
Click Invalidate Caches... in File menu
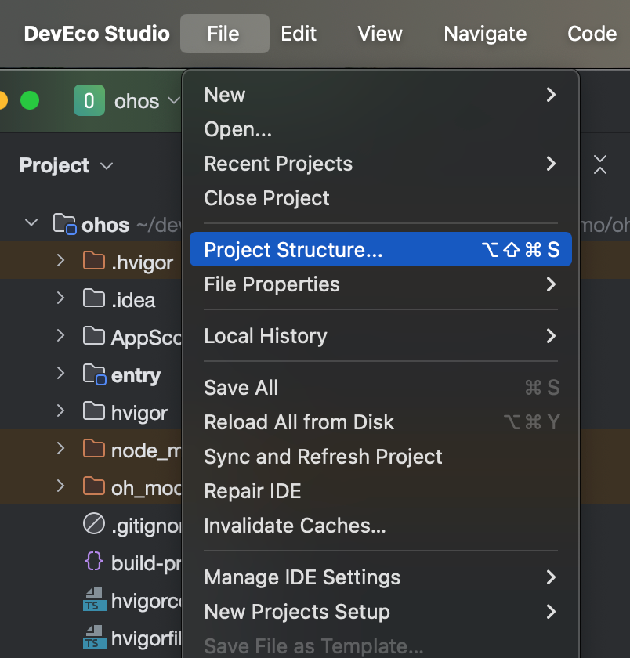point(295,526)
